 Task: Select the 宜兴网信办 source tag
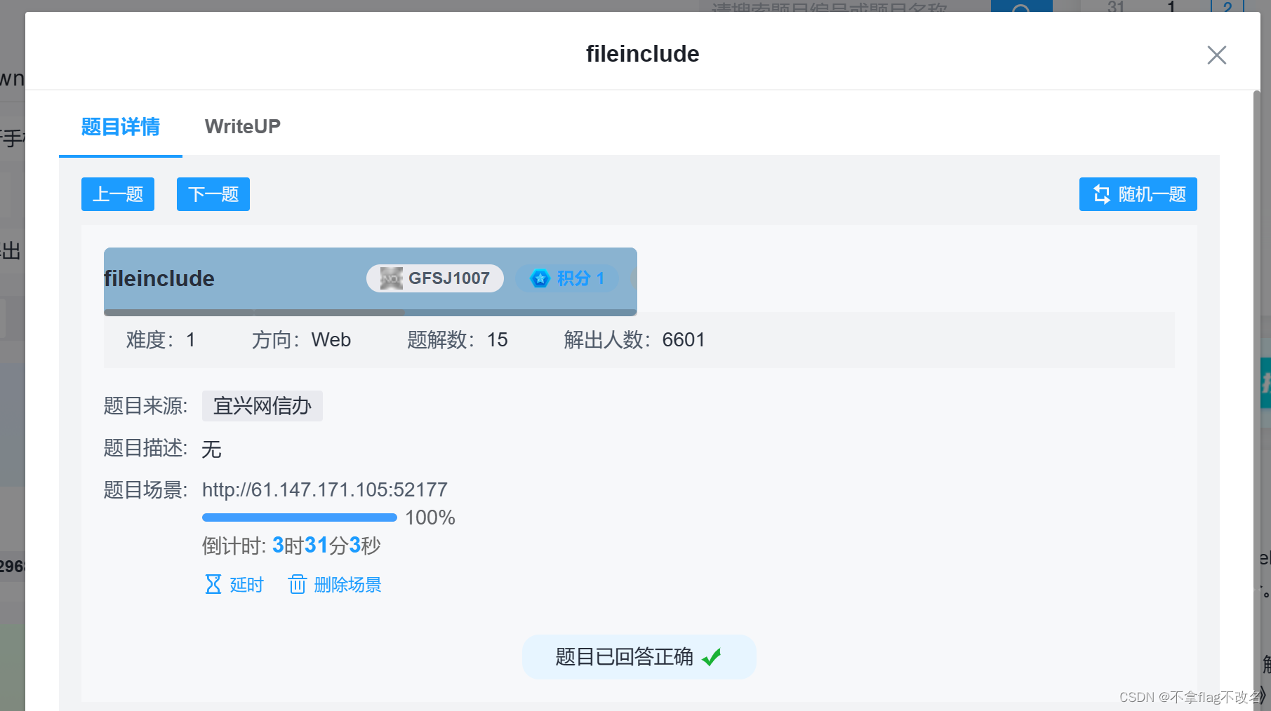(x=262, y=406)
